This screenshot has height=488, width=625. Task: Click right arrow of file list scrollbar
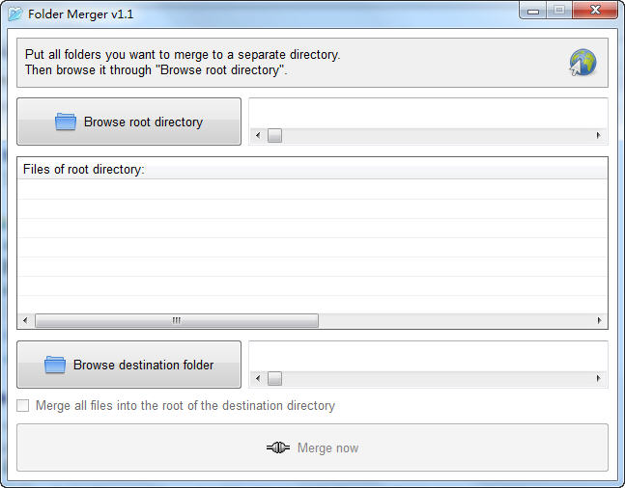coord(599,320)
